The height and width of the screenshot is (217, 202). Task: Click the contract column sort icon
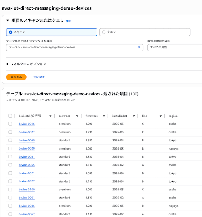77,116
